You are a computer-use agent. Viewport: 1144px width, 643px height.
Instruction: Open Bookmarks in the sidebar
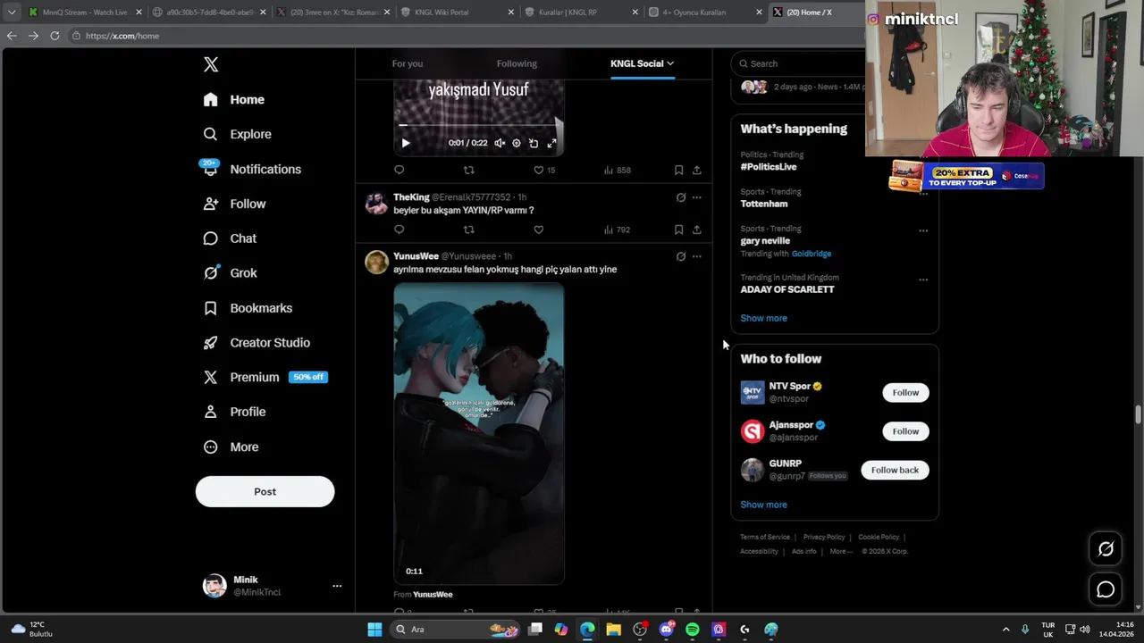pos(248,308)
